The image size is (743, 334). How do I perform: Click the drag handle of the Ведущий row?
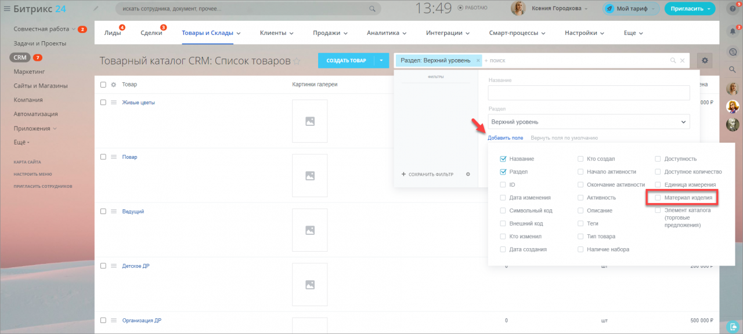(114, 212)
